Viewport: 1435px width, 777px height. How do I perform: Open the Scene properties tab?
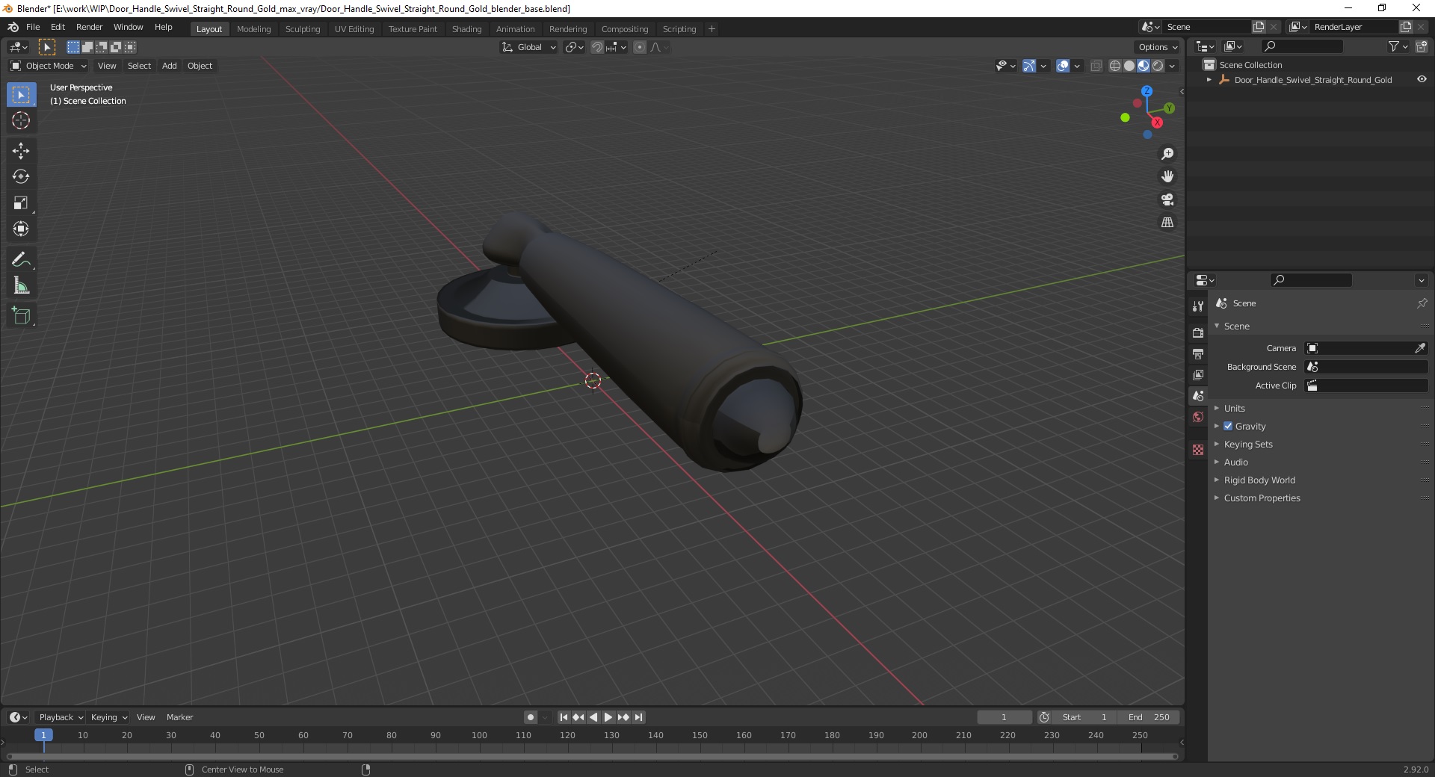click(1198, 395)
